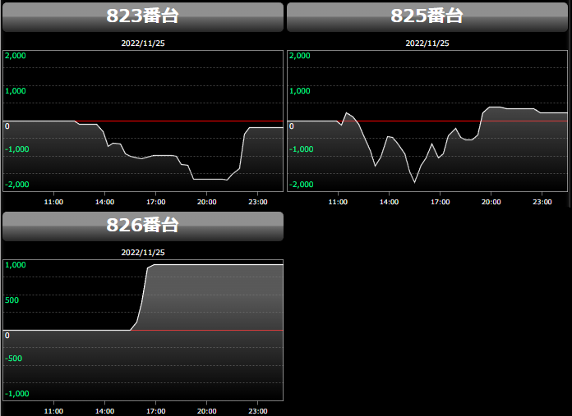Image resolution: width=572 pixels, height=416 pixels.
Task: Click the -2,000 axis label in the 825 chart
Action: [300, 185]
